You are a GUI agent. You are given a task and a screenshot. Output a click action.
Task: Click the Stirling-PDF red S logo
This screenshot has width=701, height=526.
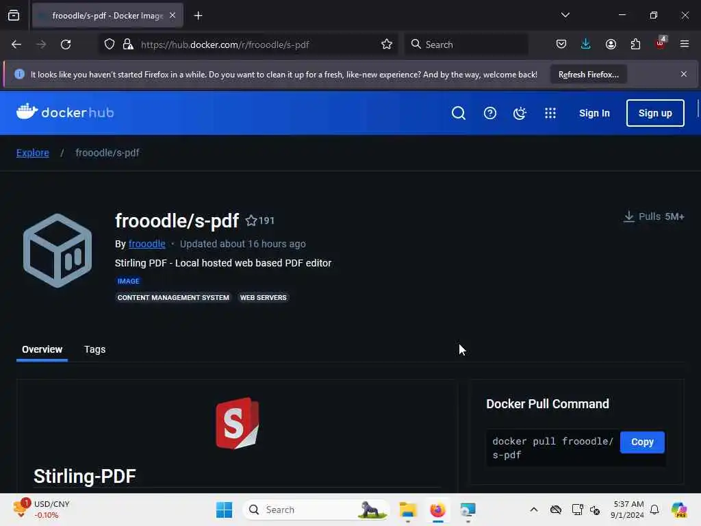click(x=238, y=423)
